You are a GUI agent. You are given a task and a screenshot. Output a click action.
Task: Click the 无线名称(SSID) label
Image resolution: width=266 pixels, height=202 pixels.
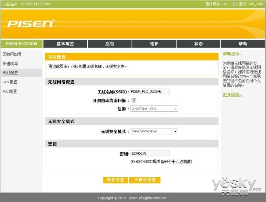click(x=113, y=92)
